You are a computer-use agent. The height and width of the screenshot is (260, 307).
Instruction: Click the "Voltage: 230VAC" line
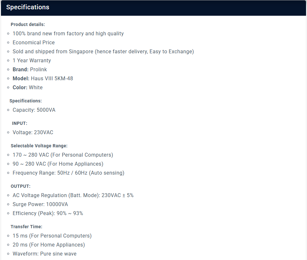pos(33,132)
